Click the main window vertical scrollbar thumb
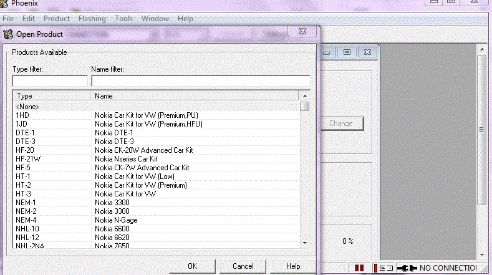This screenshot has height=275, width=492. [x=481, y=130]
